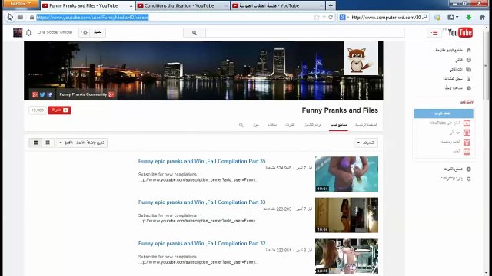Open Compilation Part 33 video title

coord(201,202)
